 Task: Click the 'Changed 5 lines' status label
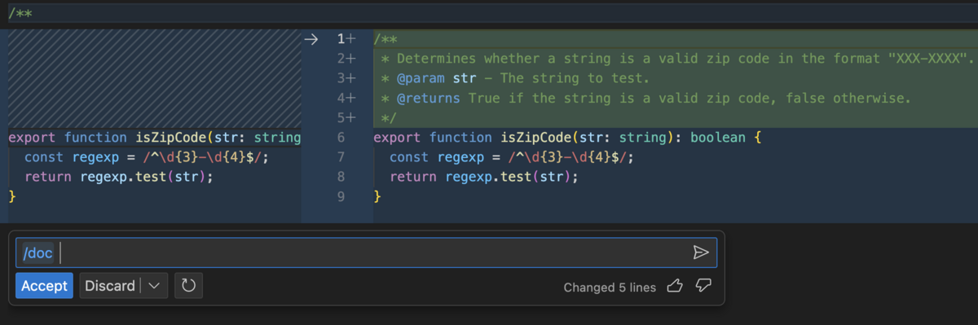[610, 287]
